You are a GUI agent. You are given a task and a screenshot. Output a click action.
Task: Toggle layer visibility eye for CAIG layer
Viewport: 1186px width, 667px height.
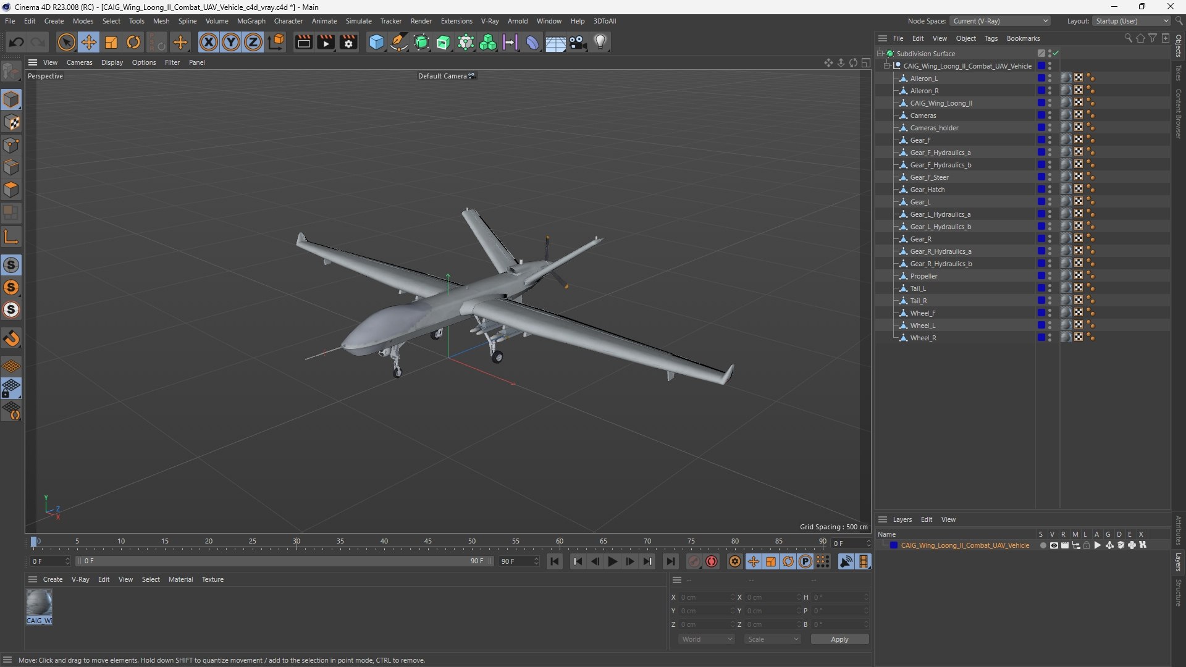tap(1054, 545)
